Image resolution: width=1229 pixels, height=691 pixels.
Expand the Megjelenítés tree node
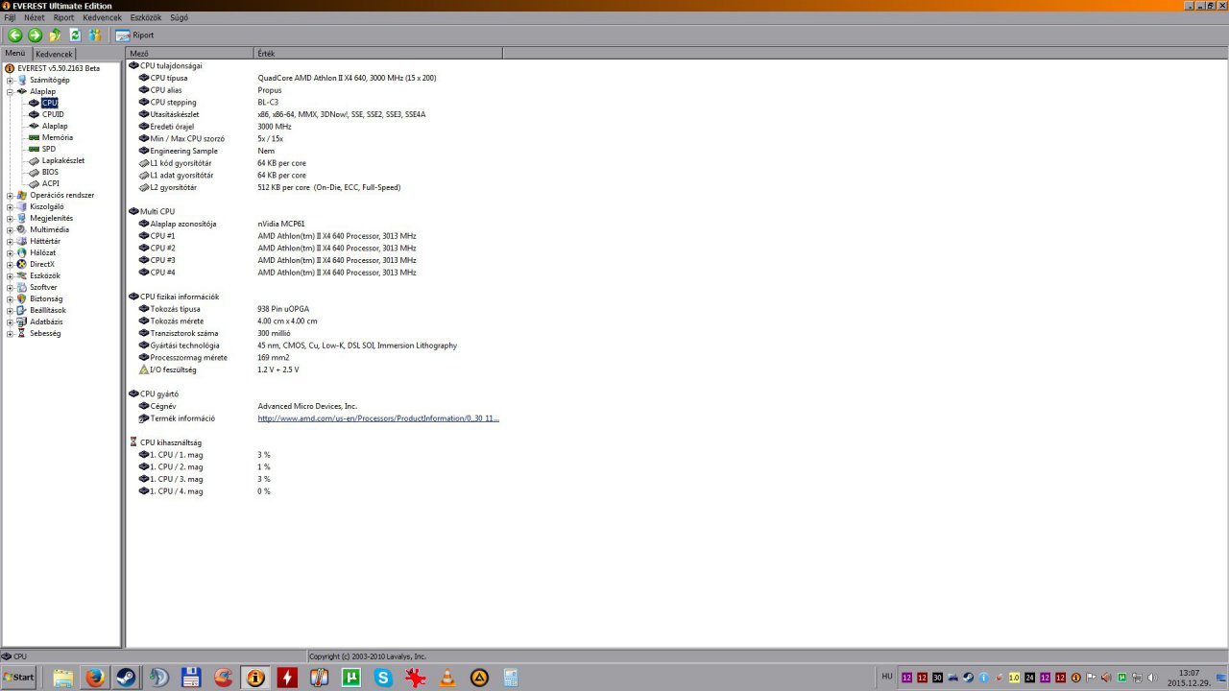[10, 218]
